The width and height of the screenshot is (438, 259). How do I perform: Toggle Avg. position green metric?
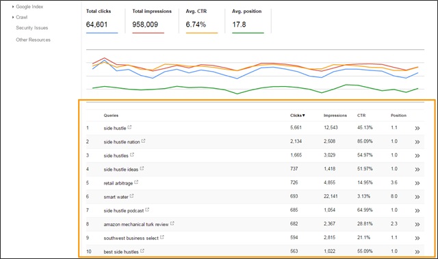click(x=248, y=21)
